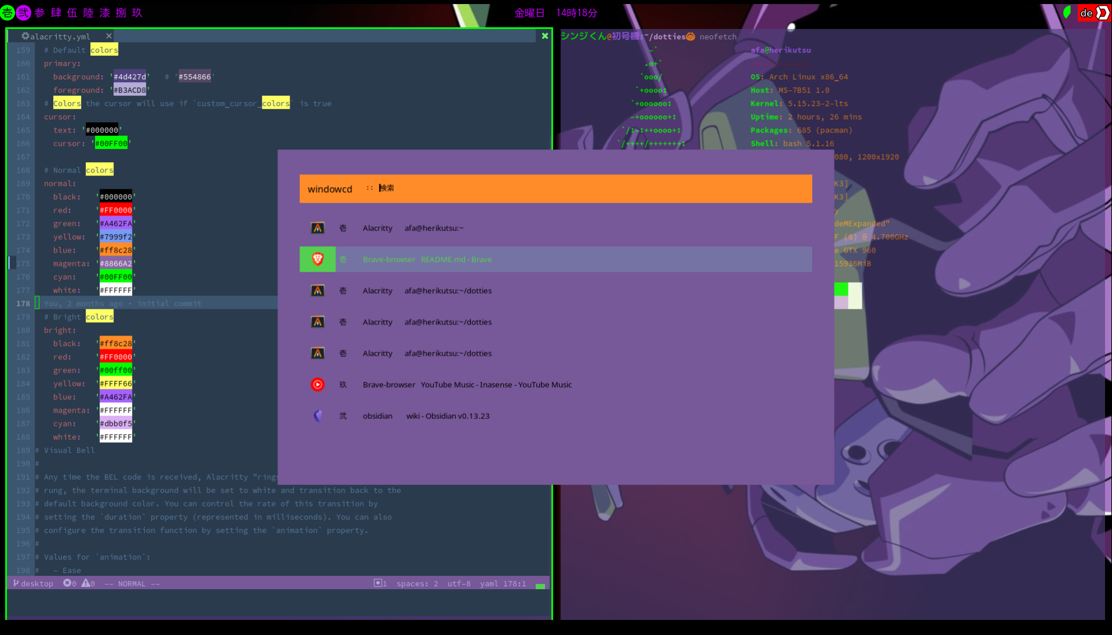The height and width of the screenshot is (635, 1112).
Task: Switch to workspace 壱 in top bar
Action: (8, 12)
